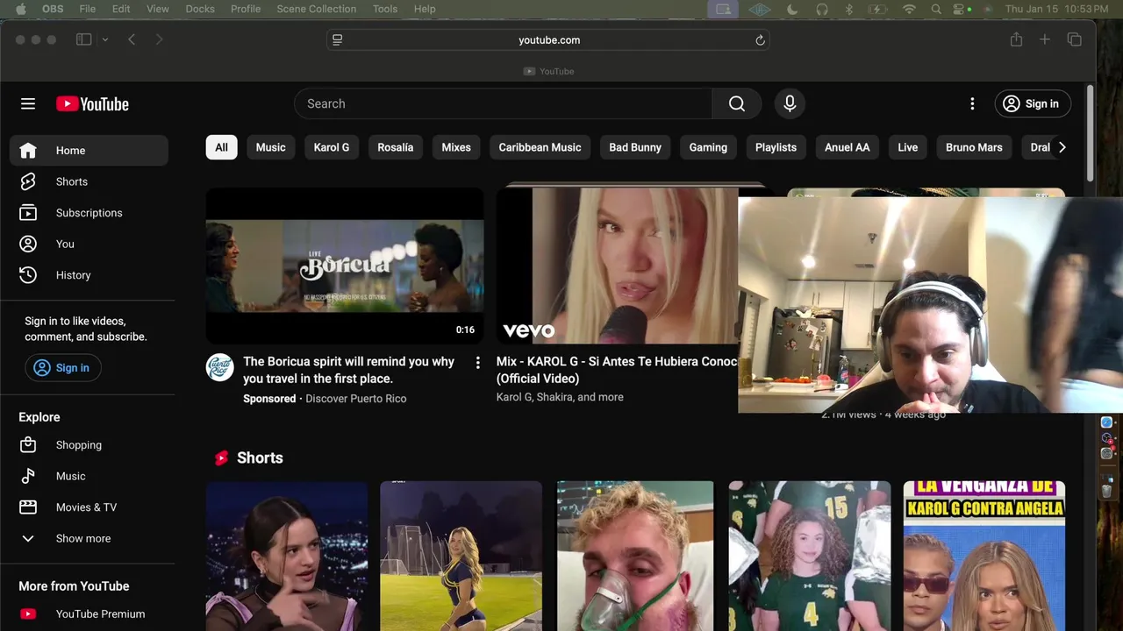Open the Boricua spirit sponsored video title
The height and width of the screenshot is (631, 1123).
[349, 370]
